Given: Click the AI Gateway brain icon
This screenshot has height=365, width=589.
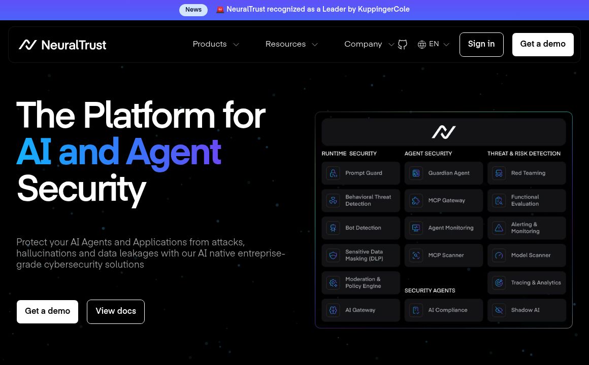Looking at the screenshot, I should [x=333, y=310].
